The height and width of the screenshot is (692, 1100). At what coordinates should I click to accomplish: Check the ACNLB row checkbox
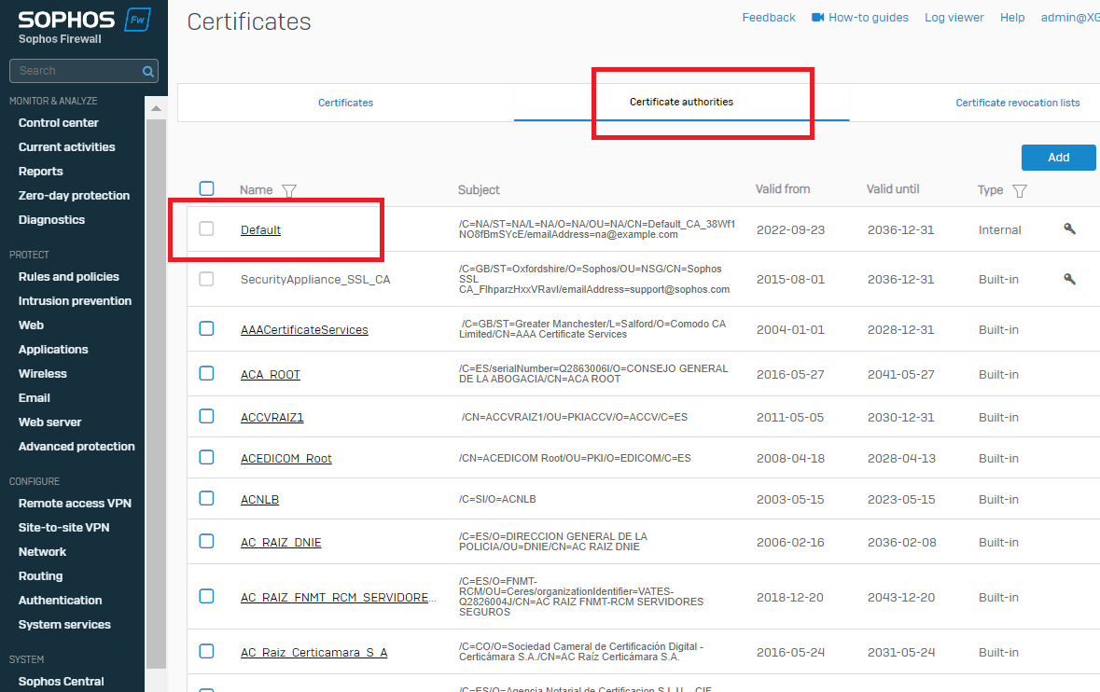(206, 499)
